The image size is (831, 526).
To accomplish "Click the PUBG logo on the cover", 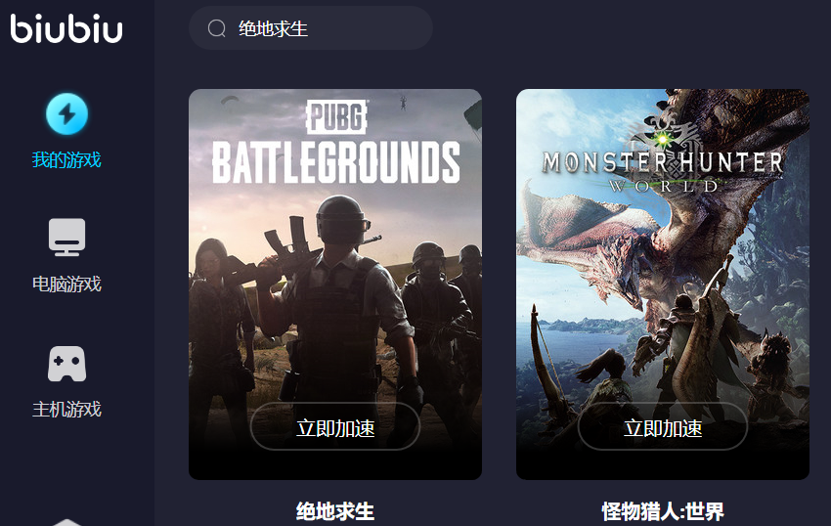I will pyautogui.click(x=336, y=116).
